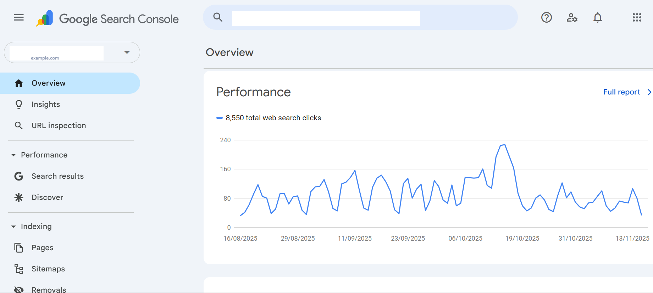Open users and permissions settings icon

[572, 17]
